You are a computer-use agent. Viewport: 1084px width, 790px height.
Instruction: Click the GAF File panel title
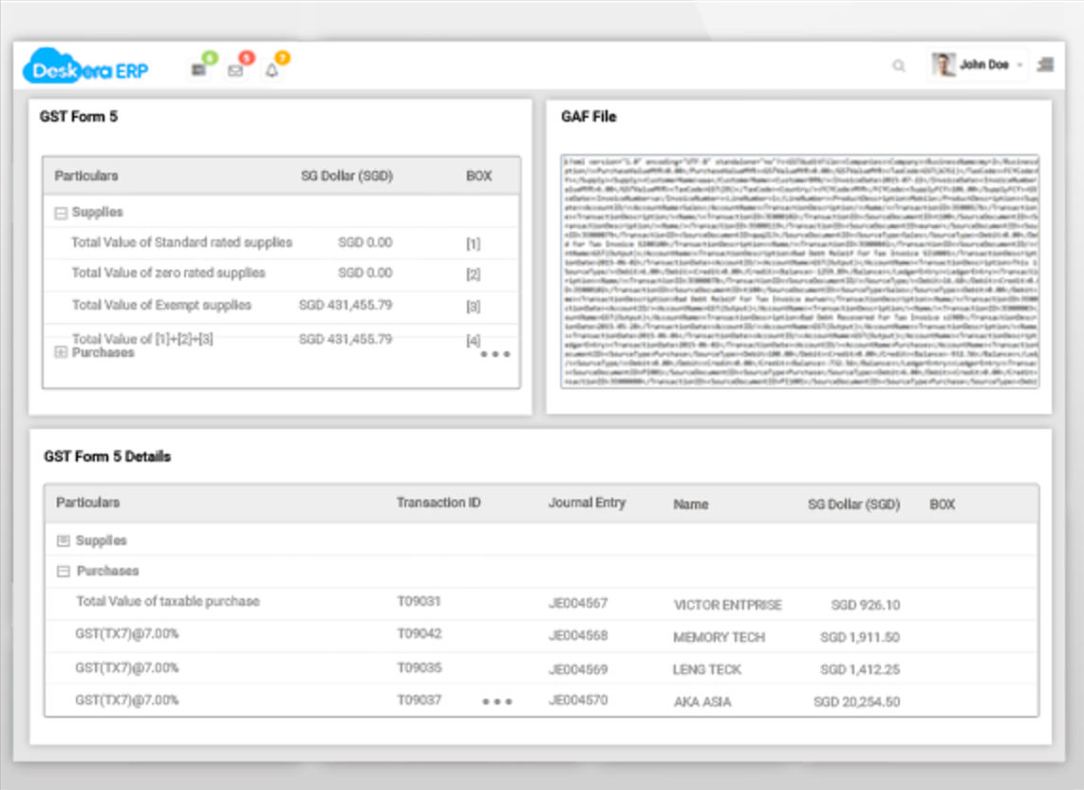pos(589,116)
